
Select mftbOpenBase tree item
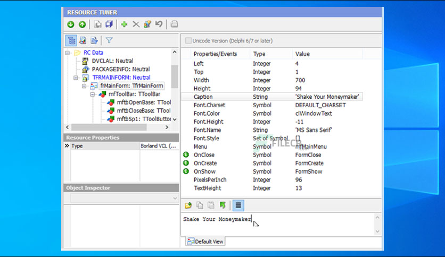[144, 102]
